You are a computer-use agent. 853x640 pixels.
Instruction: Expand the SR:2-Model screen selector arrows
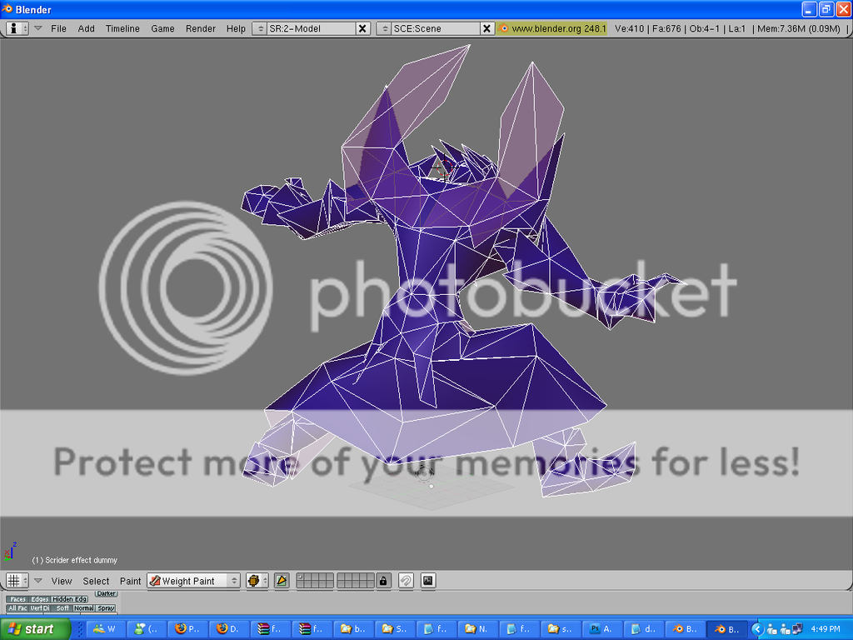259,28
